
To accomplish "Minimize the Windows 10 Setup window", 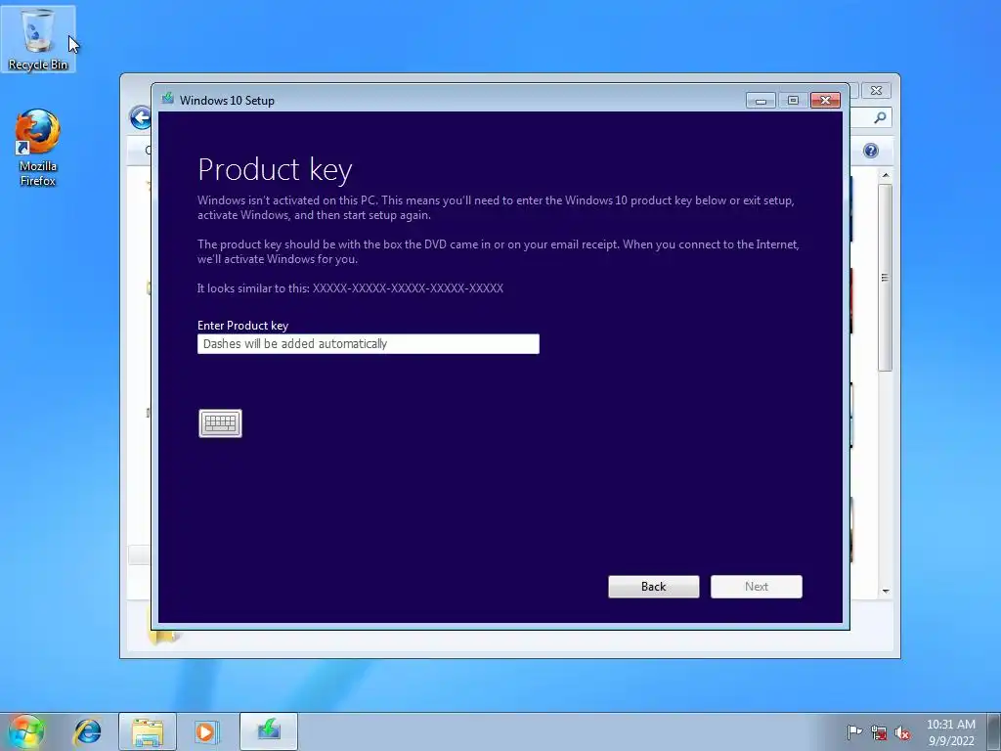I will coord(761,101).
